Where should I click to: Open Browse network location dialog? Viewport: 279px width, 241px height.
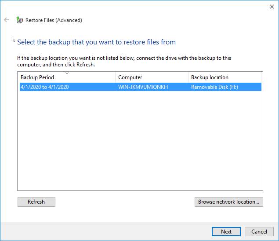pyautogui.click(x=228, y=202)
